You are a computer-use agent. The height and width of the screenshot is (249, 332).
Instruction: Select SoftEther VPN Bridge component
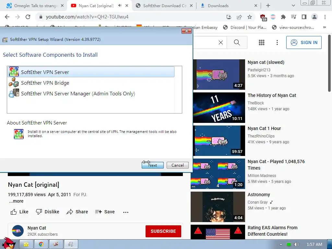click(91, 83)
